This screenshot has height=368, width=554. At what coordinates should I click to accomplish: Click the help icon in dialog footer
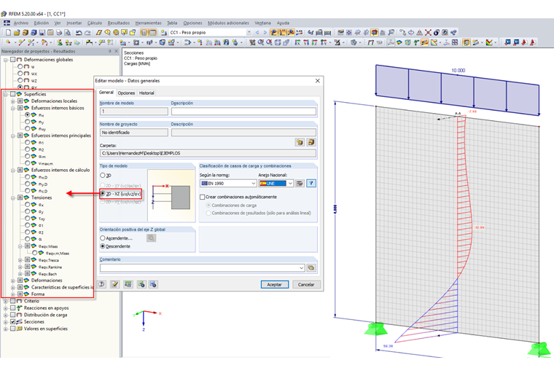102,284
